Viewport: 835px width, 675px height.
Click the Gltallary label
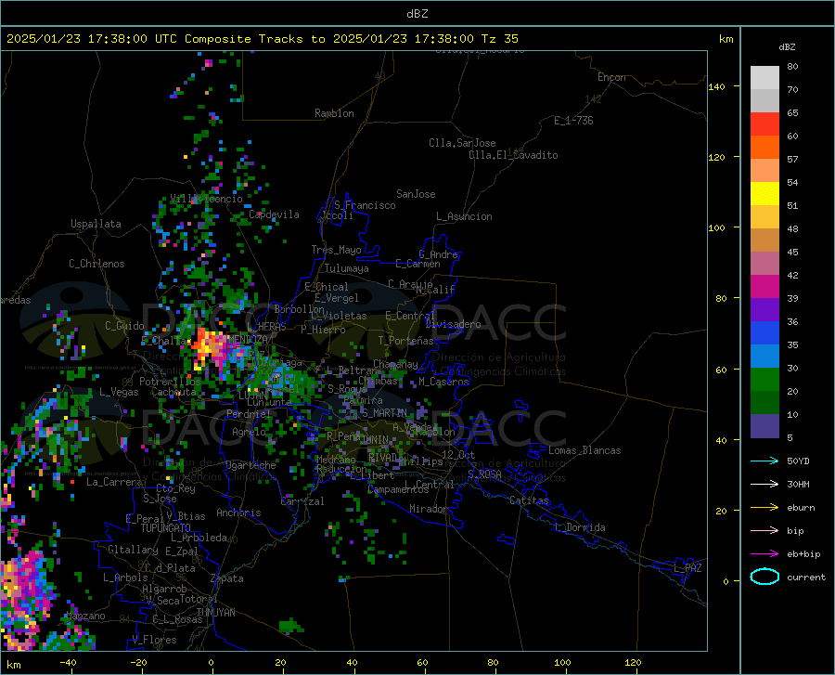pyautogui.click(x=133, y=550)
